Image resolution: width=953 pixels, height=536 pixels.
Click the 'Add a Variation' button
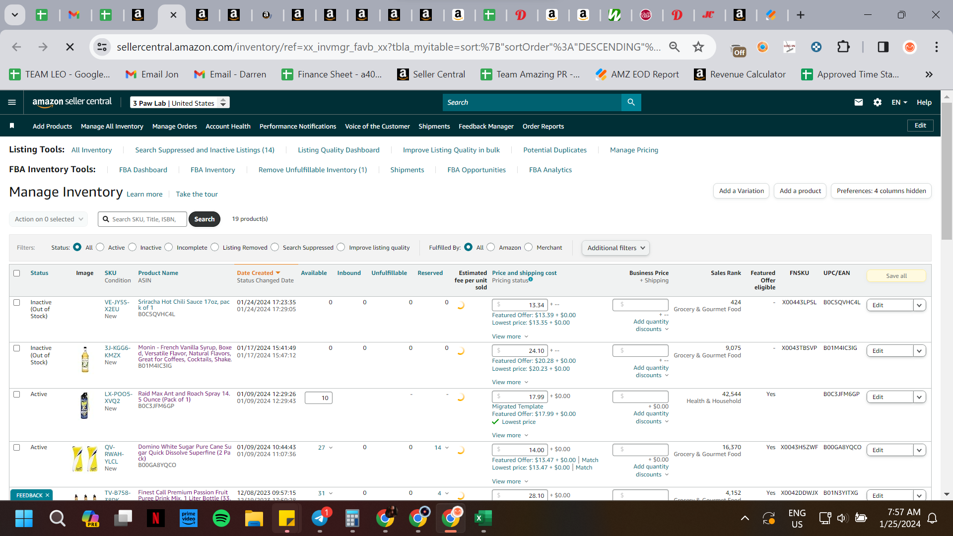coord(741,191)
